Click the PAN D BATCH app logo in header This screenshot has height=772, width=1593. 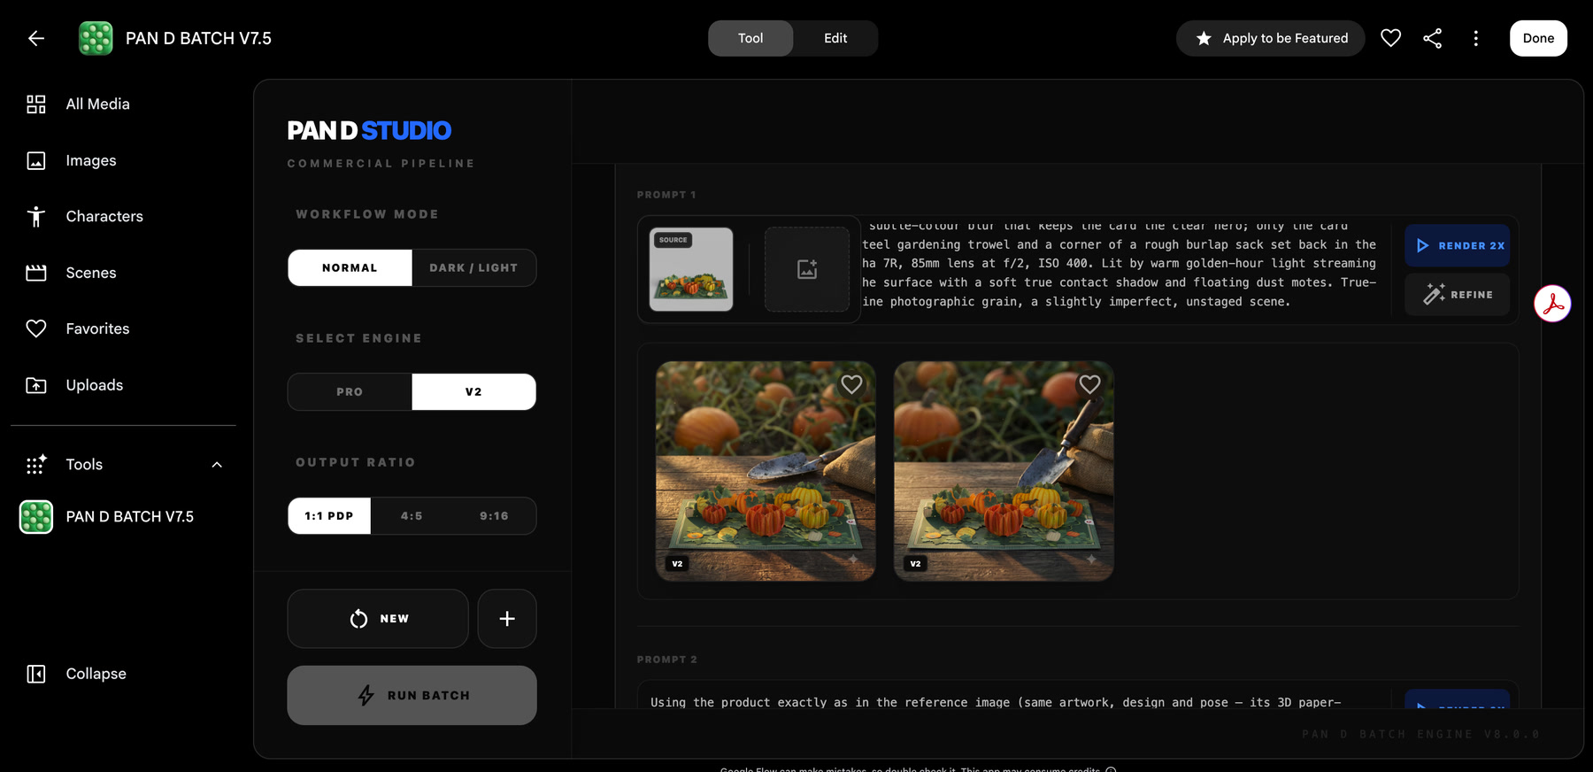click(96, 38)
